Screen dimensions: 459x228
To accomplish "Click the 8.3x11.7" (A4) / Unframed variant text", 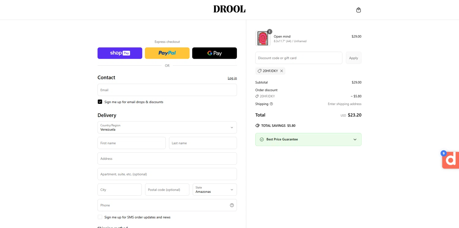I will pos(290,41).
